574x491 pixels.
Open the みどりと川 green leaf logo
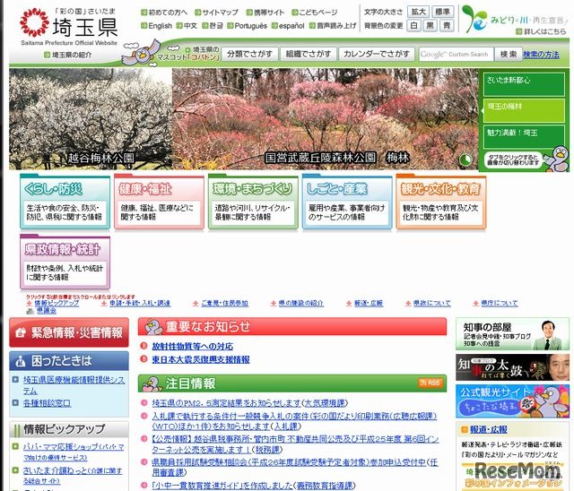tap(474, 19)
